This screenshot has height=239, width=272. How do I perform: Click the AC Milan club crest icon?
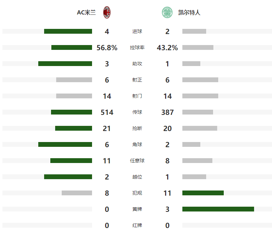coord(107,13)
